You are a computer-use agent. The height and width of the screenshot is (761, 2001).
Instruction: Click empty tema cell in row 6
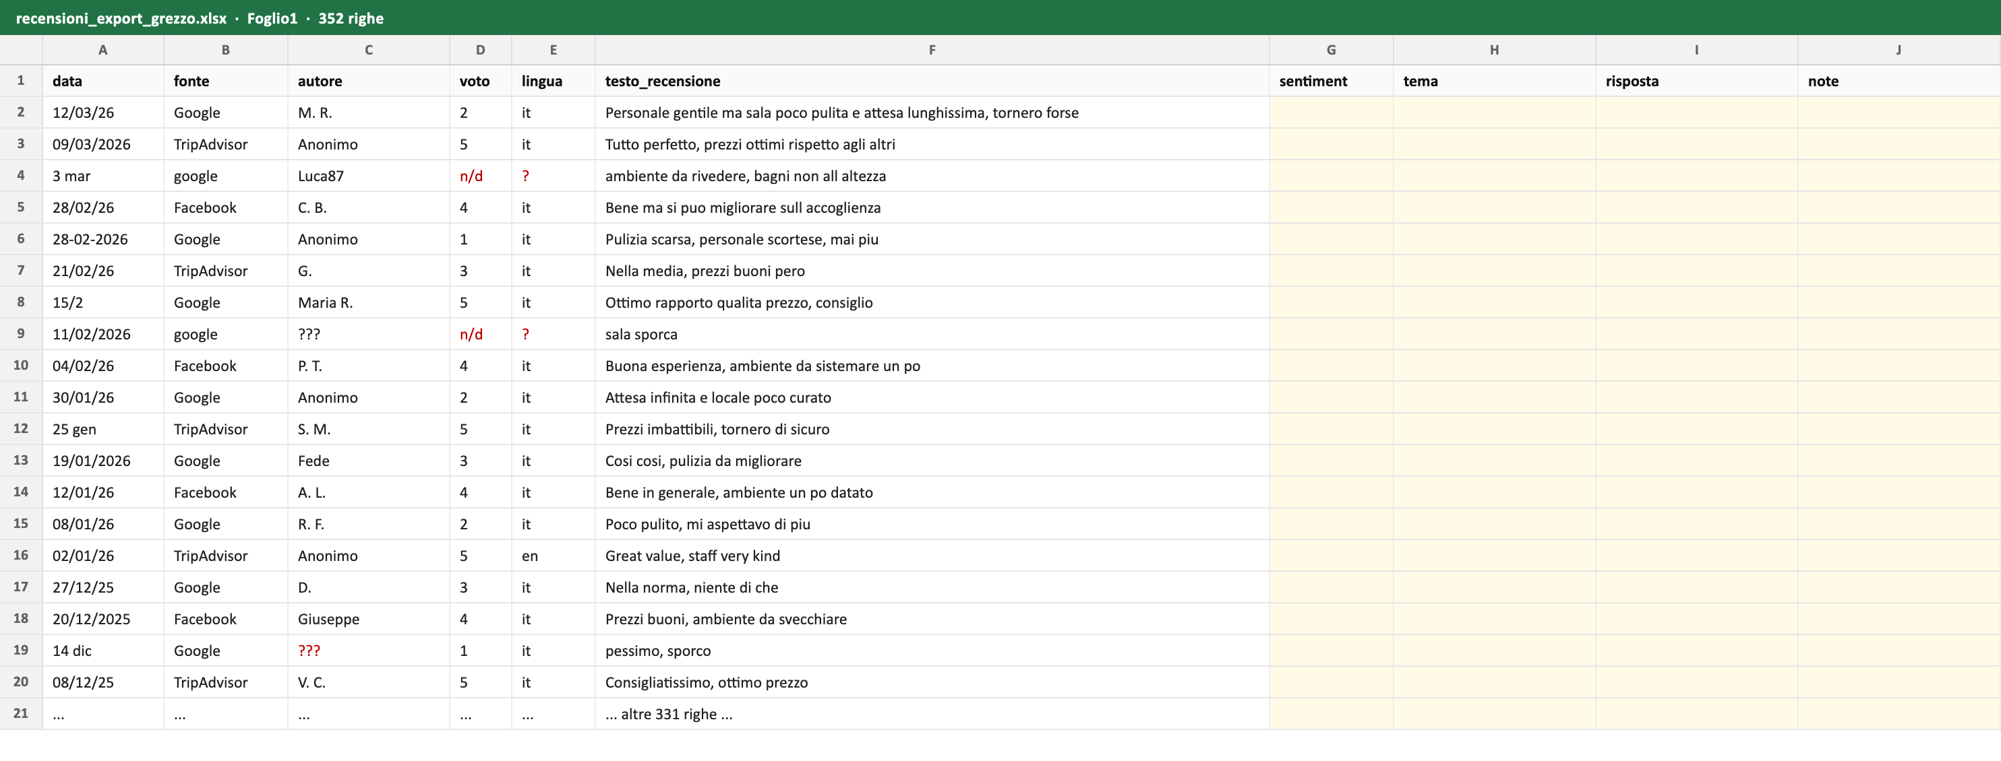point(1495,239)
